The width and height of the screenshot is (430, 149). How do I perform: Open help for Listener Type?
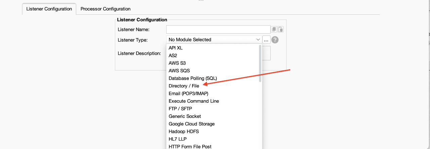tap(275, 40)
